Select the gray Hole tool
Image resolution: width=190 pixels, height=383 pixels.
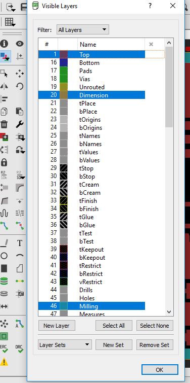pos(4,293)
